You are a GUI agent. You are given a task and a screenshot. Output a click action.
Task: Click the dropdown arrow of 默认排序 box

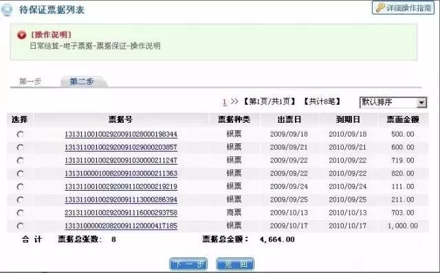pos(421,103)
